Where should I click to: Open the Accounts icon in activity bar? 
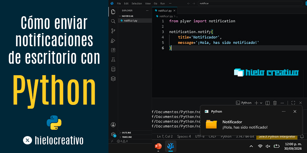click(113, 125)
